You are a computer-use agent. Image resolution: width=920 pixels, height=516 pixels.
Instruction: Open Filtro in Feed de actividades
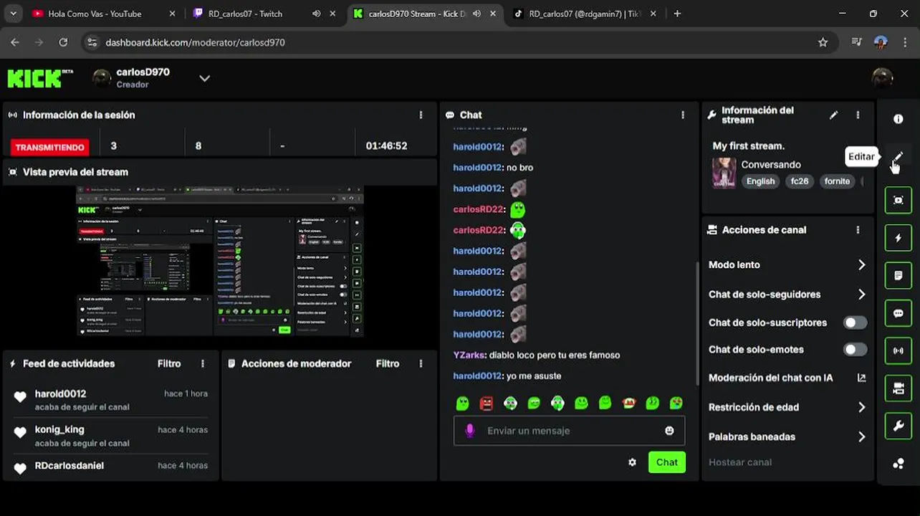click(169, 364)
